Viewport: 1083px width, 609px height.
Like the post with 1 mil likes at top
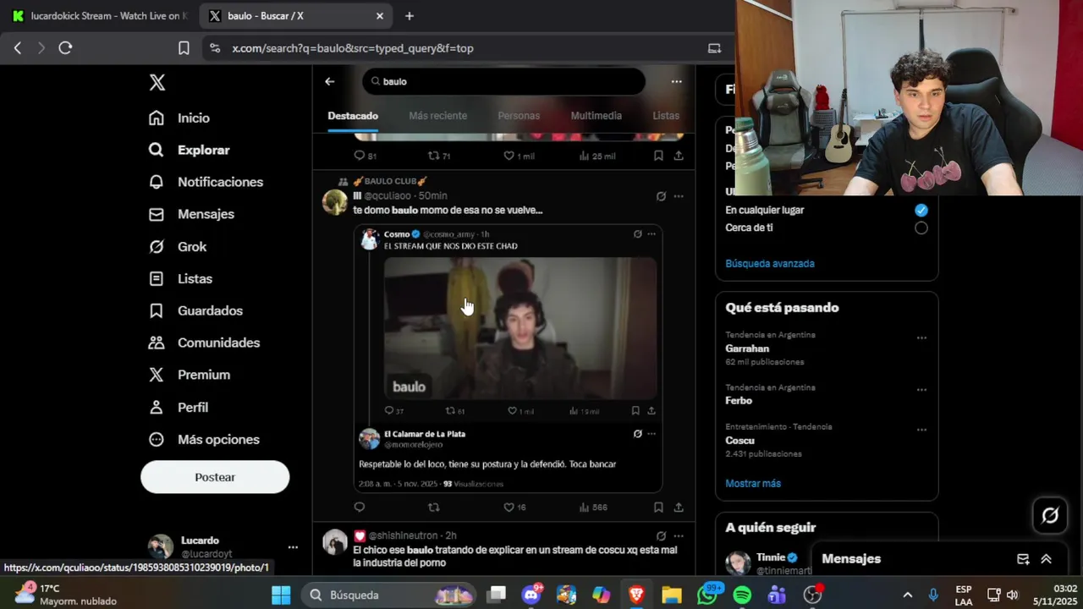519,156
